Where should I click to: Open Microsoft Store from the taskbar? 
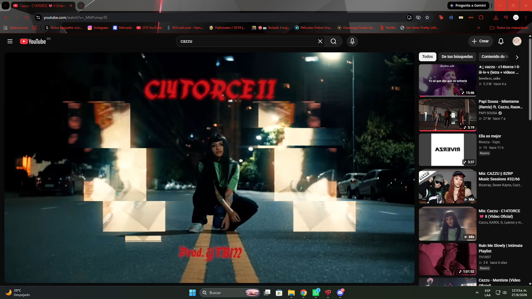pyautogui.click(x=279, y=293)
